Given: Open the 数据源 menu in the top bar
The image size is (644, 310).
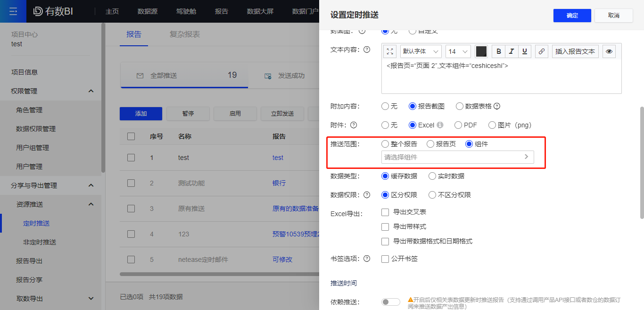Looking at the screenshot, I should pos(147,11).
